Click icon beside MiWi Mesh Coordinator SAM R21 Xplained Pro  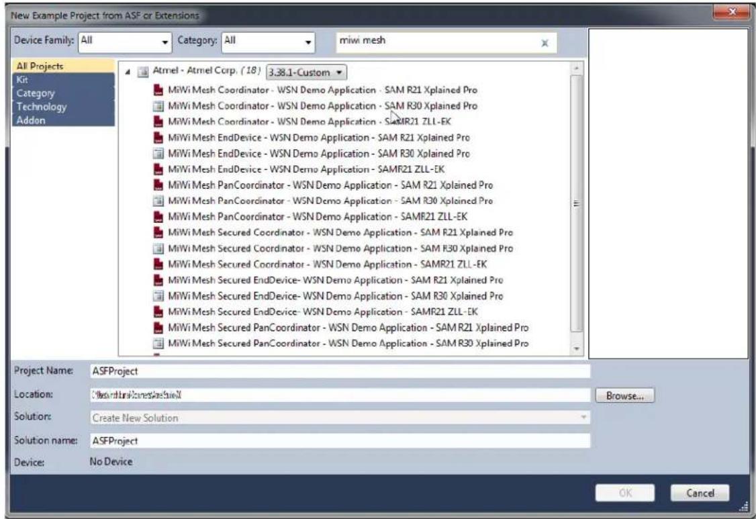pos(158,90)
